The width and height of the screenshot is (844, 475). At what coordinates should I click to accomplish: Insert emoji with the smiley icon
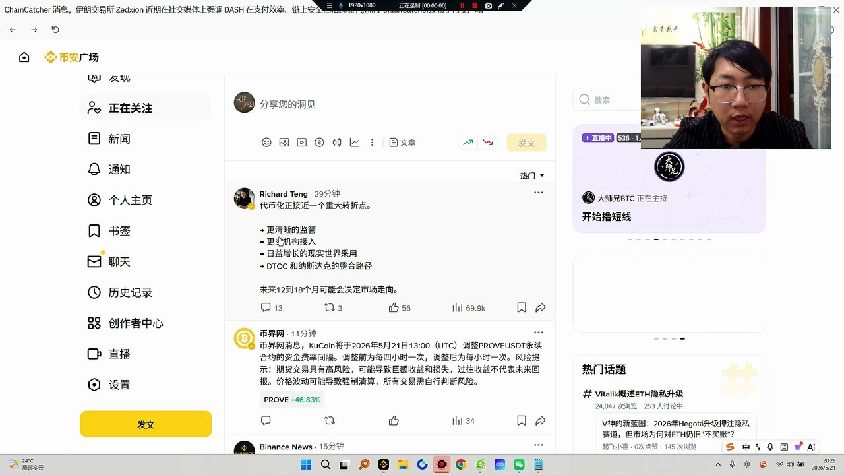(x=266, y=142)
